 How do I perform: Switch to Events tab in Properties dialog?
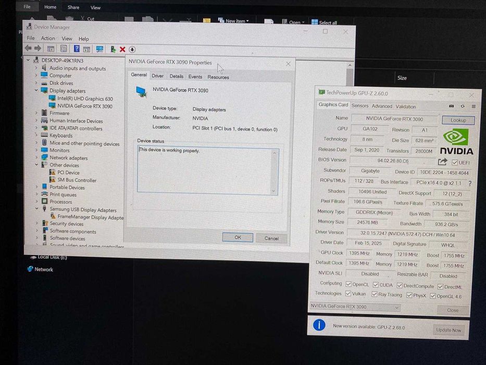(x=195, y=77)
